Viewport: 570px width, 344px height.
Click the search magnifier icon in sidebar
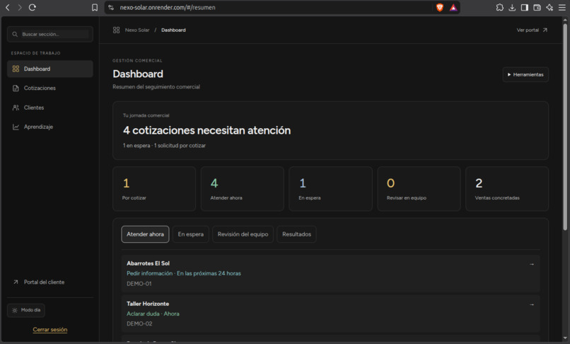coord(15,34)
